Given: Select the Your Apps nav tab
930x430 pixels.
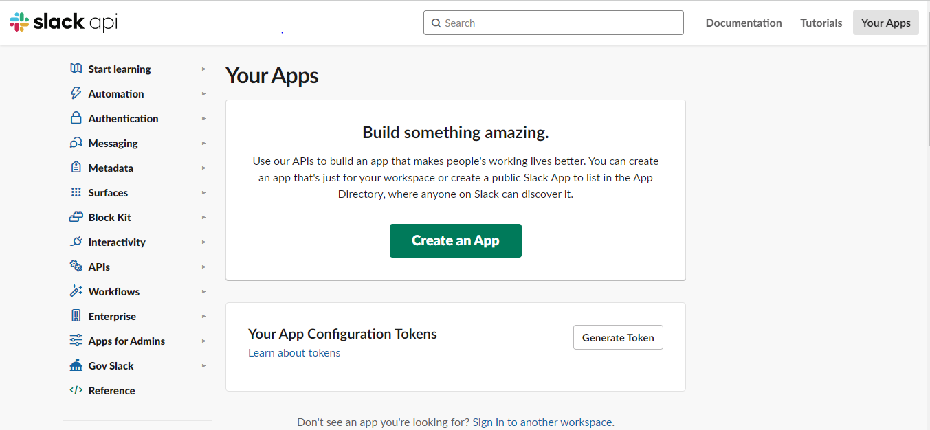Looking at the screenshot, I should (885, 23).
